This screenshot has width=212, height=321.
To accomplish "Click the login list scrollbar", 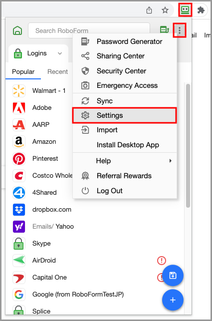I will pos(188,146).
